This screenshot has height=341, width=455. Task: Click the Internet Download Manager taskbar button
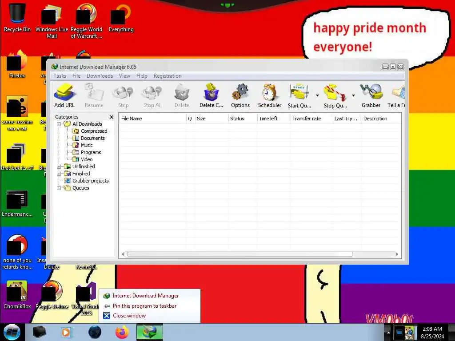[x=150, y=332]
